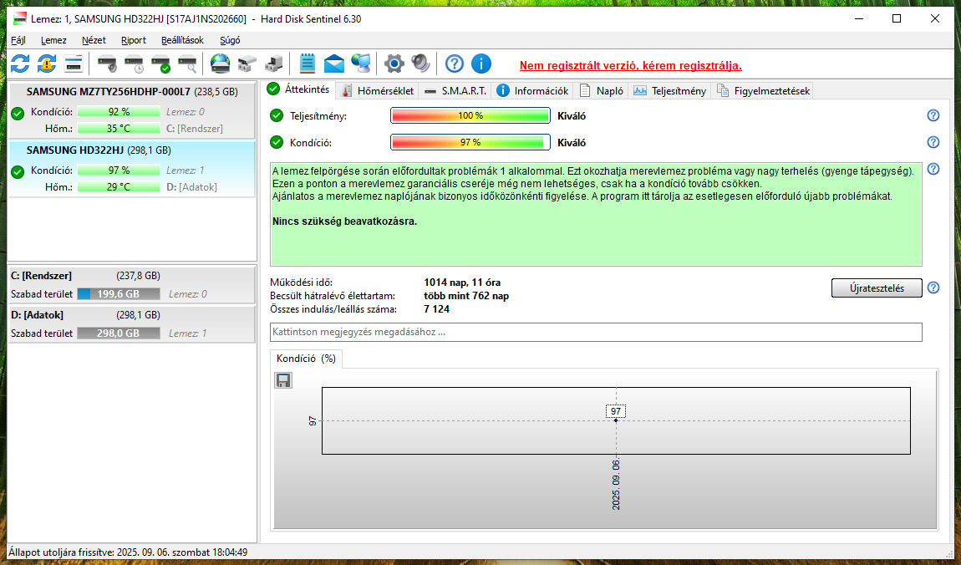Click help icon beside Teljesítmény bar
The height and width of the screenshot is (565, 961).
point(933,115)
